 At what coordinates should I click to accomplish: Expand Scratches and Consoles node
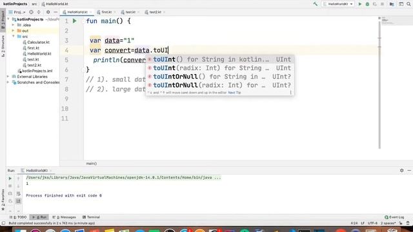click(8, 82)
